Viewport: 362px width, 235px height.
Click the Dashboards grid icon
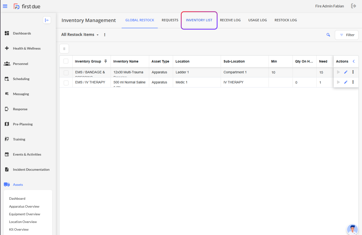pyautogui.click(x=7, y=33)
